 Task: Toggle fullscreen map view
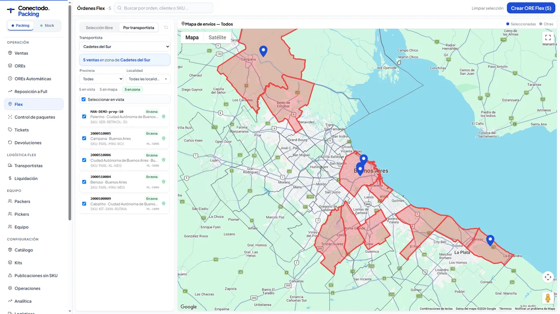tap(548, 38)
